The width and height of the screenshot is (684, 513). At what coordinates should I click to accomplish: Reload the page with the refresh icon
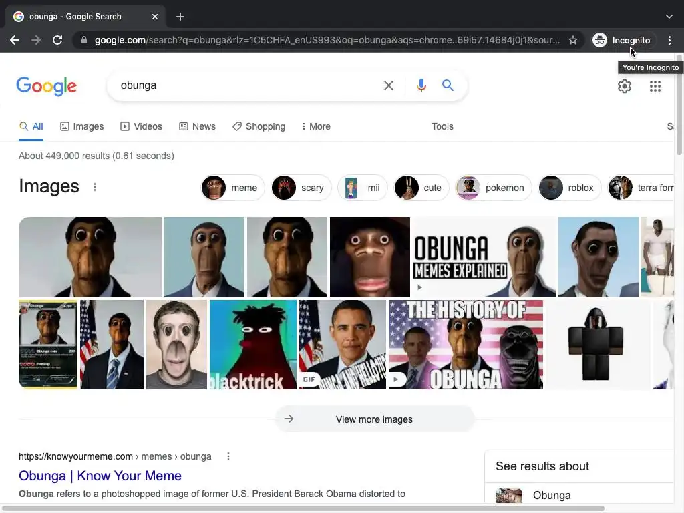click(x=57, y=40)
